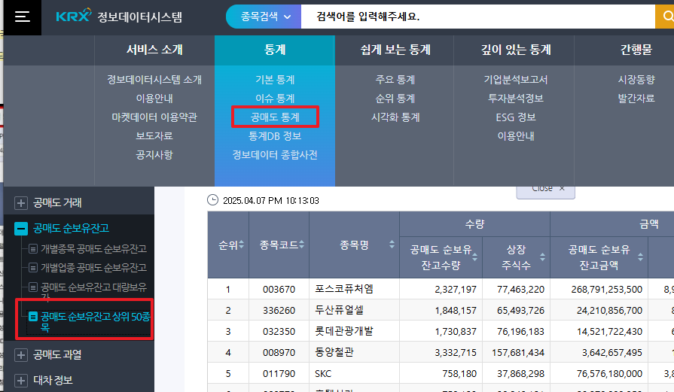Select 공매도 통계 submenu
Screen dimensions: 674x392
coord(275,117)
